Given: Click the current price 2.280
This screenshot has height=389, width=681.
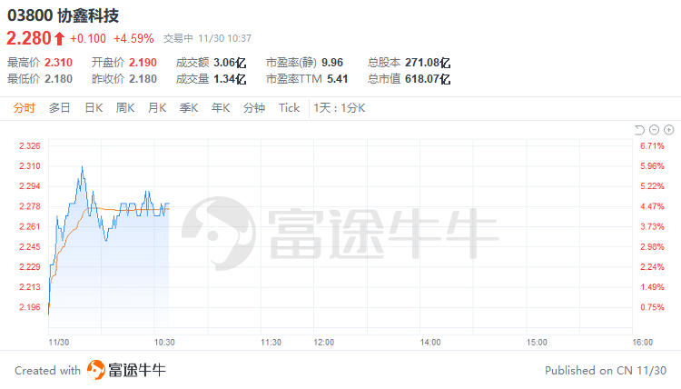Looking at the screenshot, I should click(29, 39).
